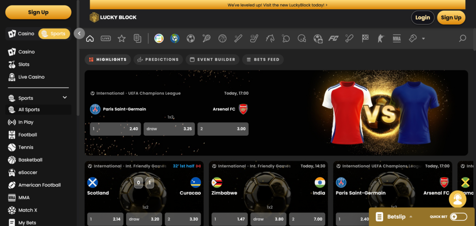Click the Login button
The width and height of the screenshot is (476, 226).
coord(423,18)
